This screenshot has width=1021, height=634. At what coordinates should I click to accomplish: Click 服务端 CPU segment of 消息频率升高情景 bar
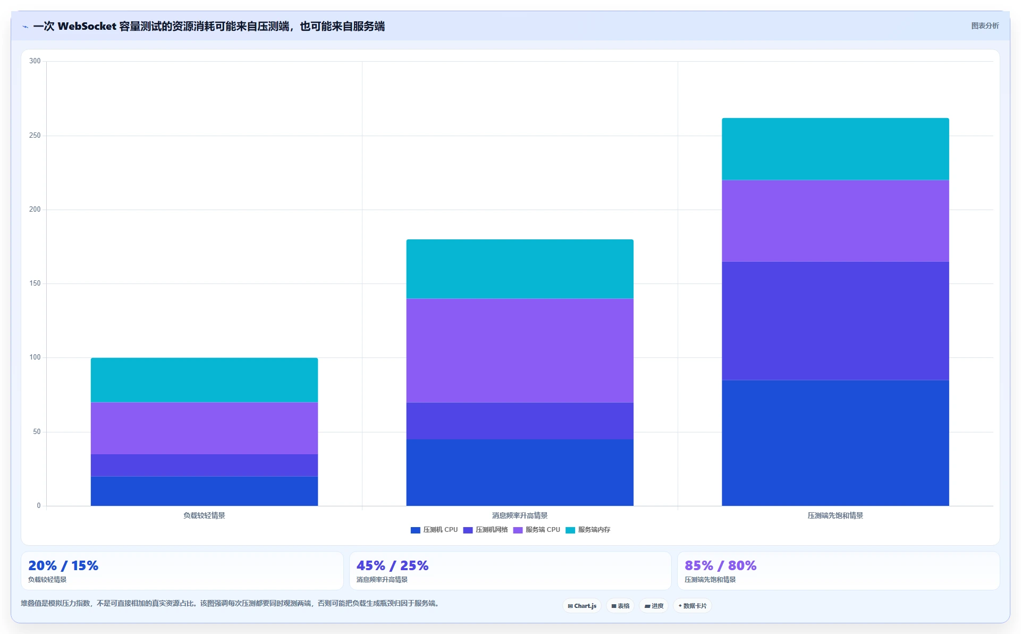[520, 351]
